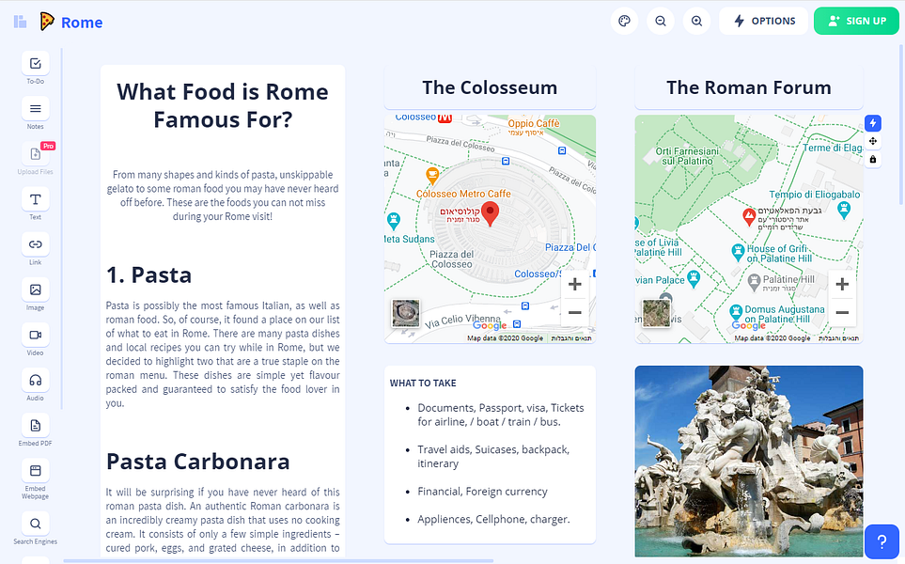Viewport: 905px width, 564px height.
Task: Click the Rome board title
Action: point(82,23)
